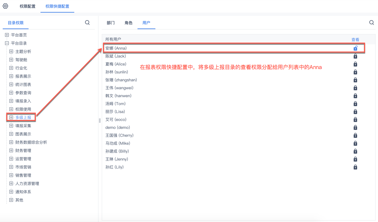Unlock view permission for 马功成 (Mike)

tap(355, 143)
